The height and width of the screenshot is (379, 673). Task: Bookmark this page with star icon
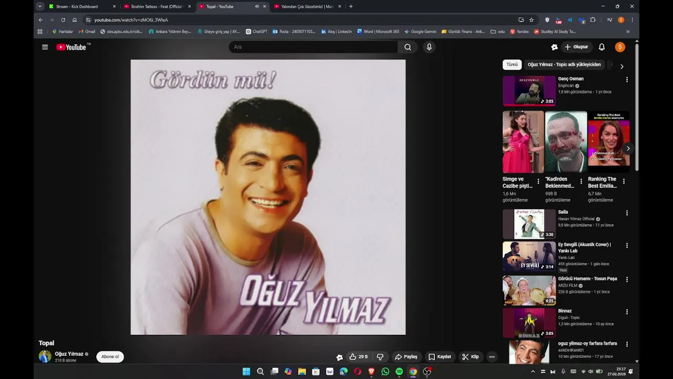click(x=532, y=20)
